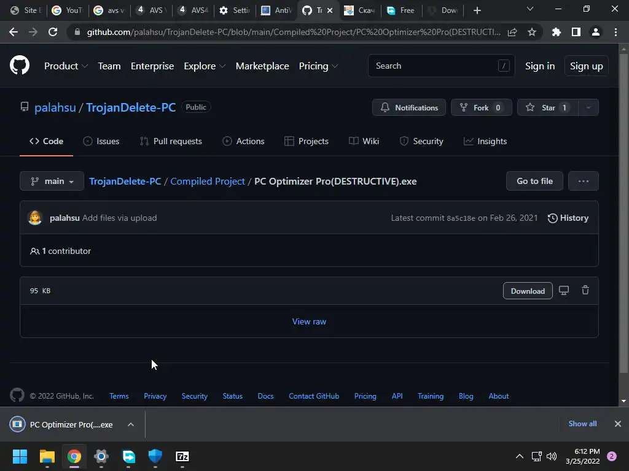
Task: Click delete file trash icon
Action: pyautogui.click(x=585, y=290)
